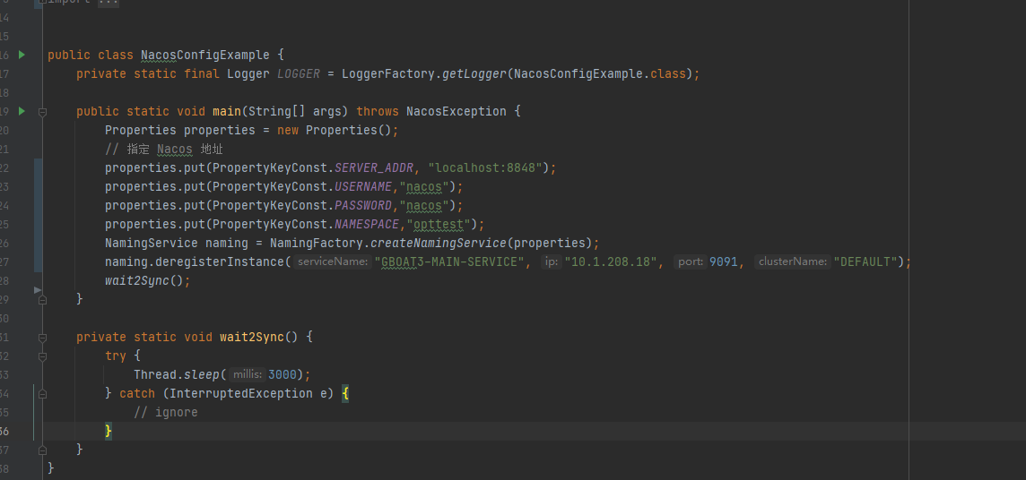This screenshot has width=1026, height=480.
Task: Click the LOGGER constant name
Action: 299,73
